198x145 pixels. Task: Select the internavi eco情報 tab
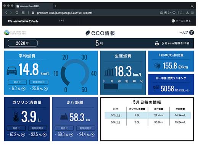[x=34, y=6]
